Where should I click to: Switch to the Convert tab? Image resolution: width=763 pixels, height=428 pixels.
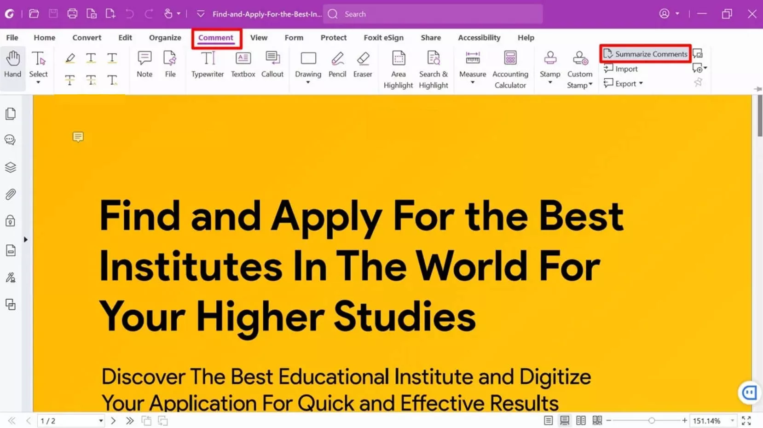click(87, 38)
